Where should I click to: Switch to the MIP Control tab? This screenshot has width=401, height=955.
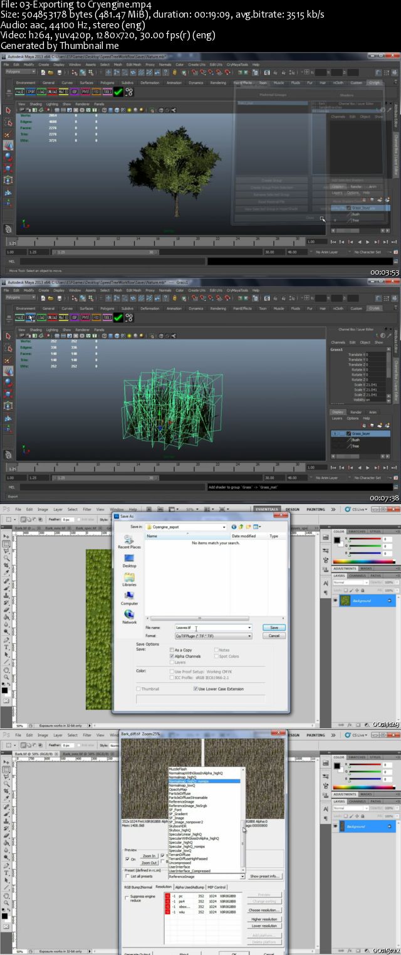(x=216, y=887)
